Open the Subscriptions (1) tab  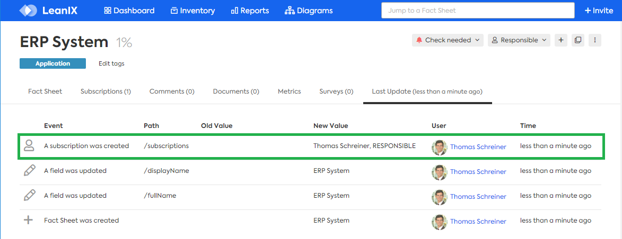[106, 91]
